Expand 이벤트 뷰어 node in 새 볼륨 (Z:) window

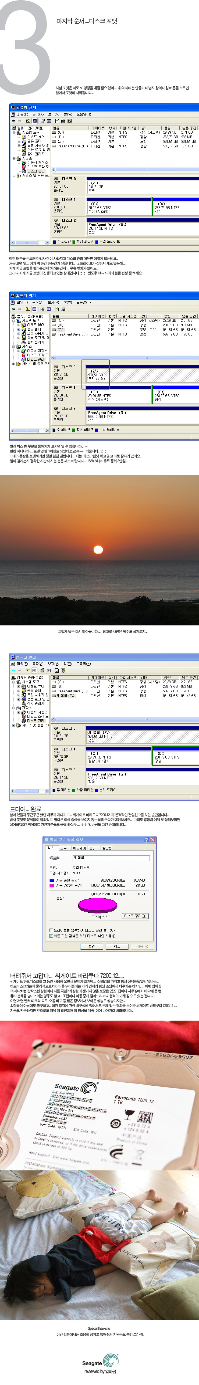pos(19,686)
